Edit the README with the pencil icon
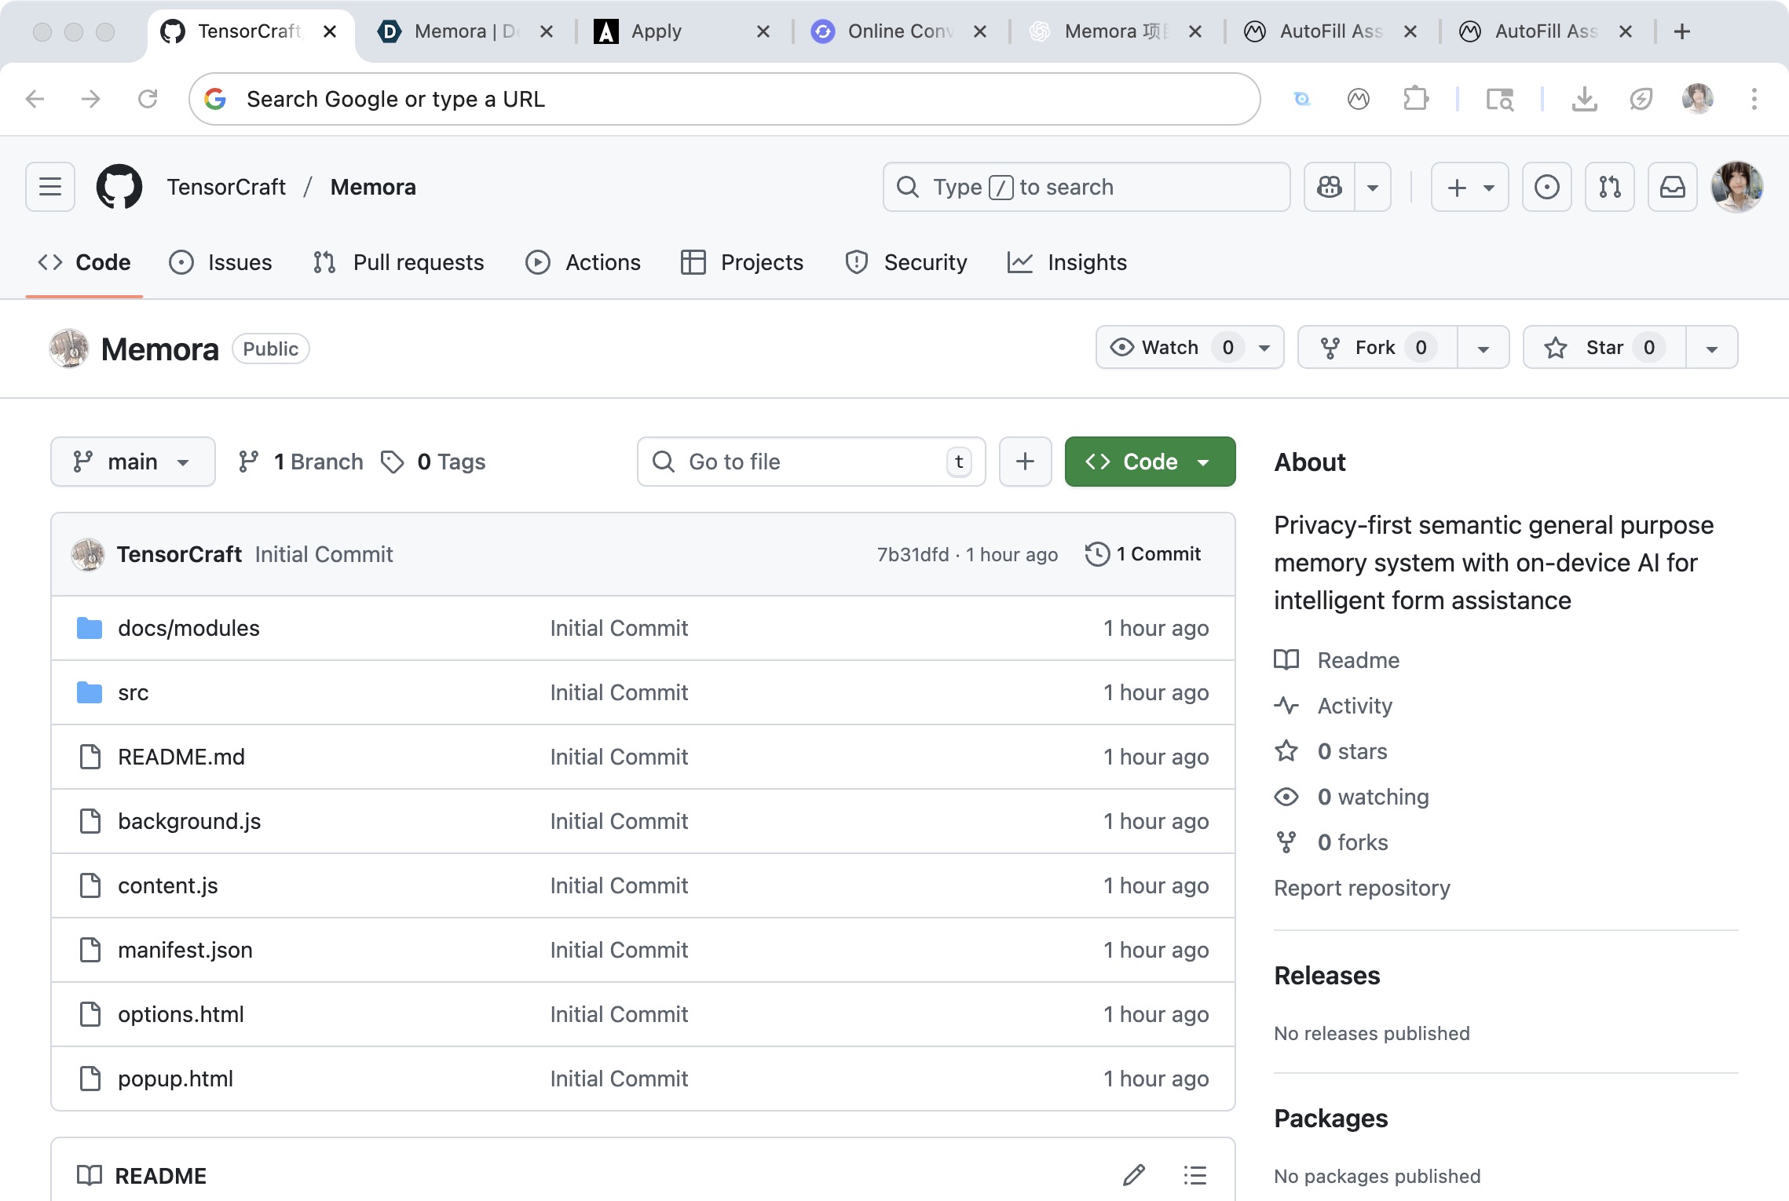1789x1201 pixels. tap(1133, 1175)
